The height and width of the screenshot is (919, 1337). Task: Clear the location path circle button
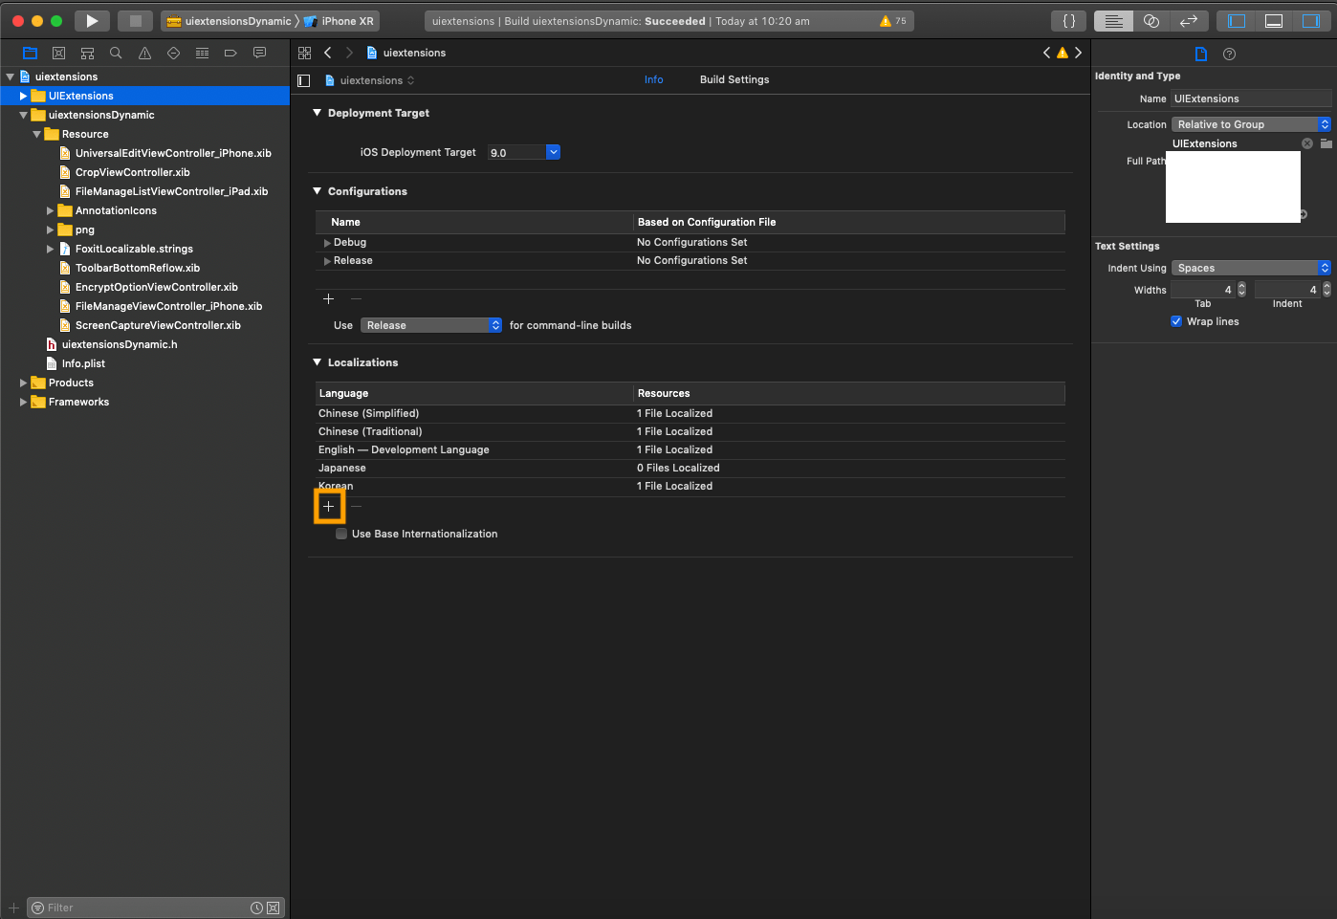(x=1307, y=143)
